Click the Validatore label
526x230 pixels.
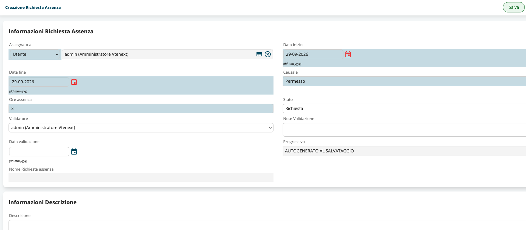pos(19,119)
